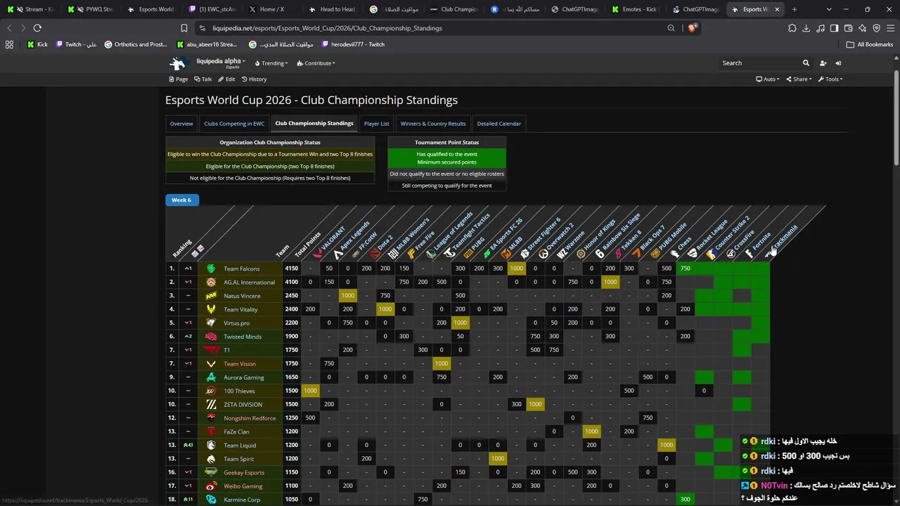
Task: Click the T1 logo in standings
Action: [x=211, y=350]
